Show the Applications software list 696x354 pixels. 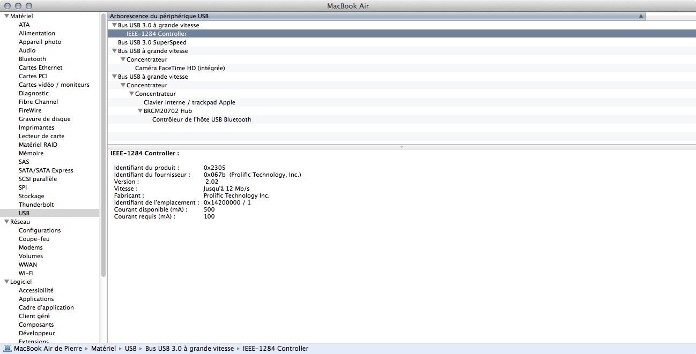click(36, 299)
